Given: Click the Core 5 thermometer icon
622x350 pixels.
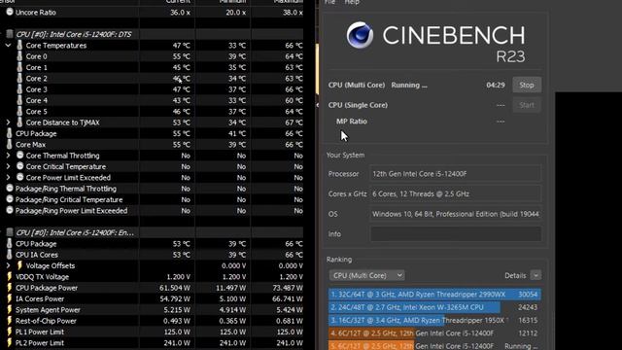Looking at the screenshot, I should [x=19, y=112].
